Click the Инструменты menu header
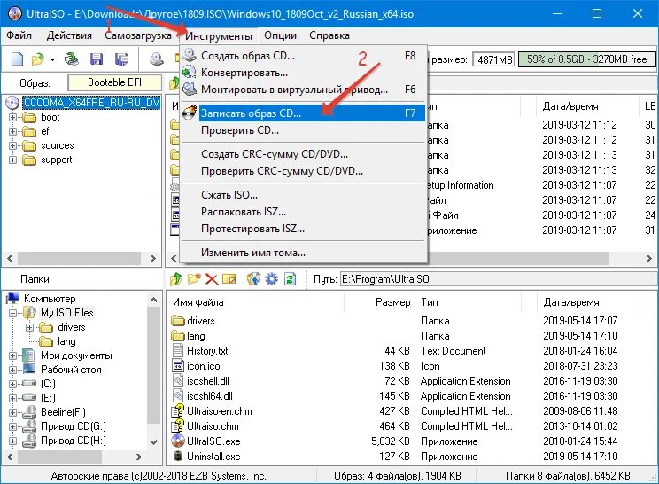Viewport: 659px width, 484px height. (219, 35)
